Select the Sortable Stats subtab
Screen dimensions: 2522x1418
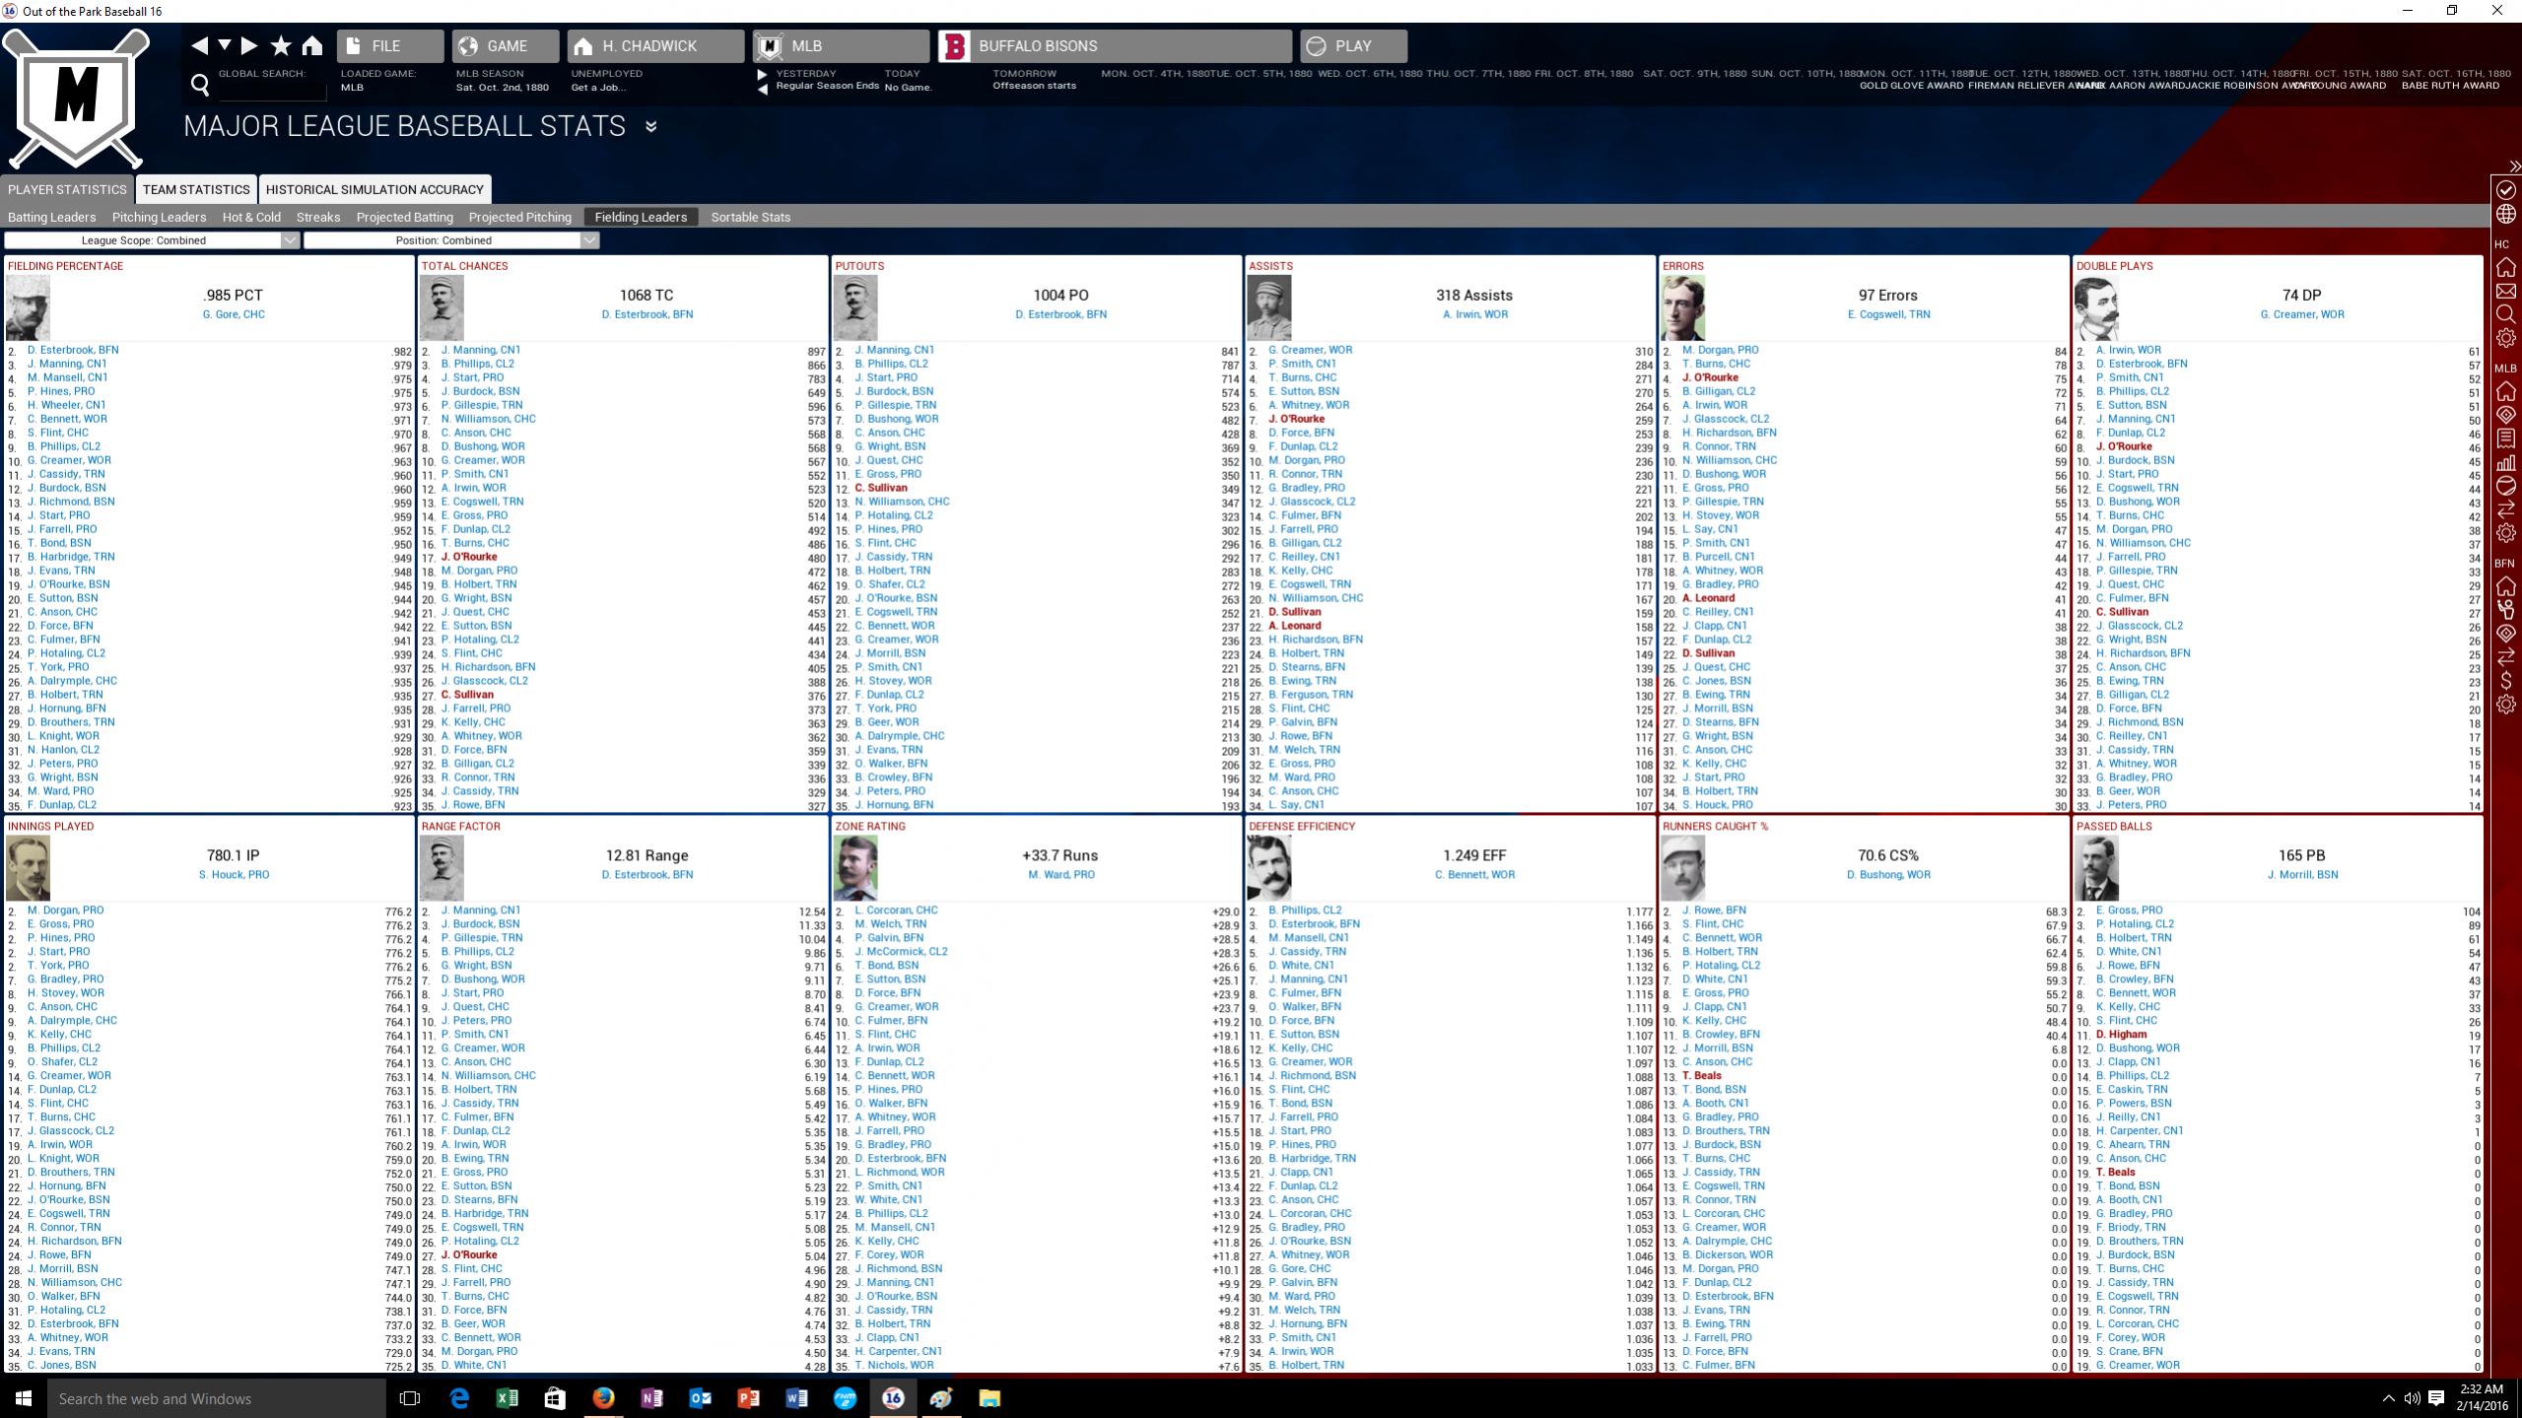(x=750, y=217)
